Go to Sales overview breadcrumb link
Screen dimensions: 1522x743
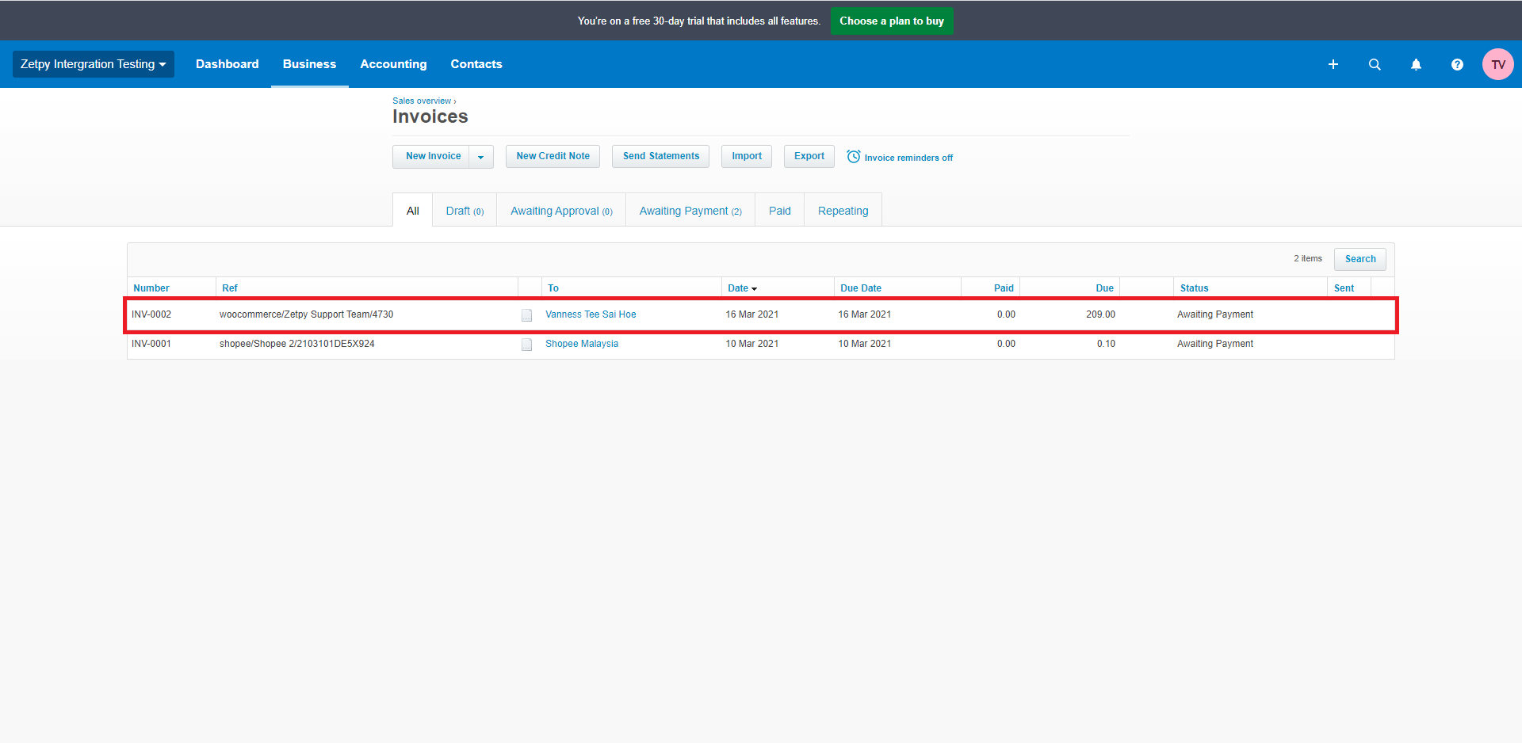422,101
